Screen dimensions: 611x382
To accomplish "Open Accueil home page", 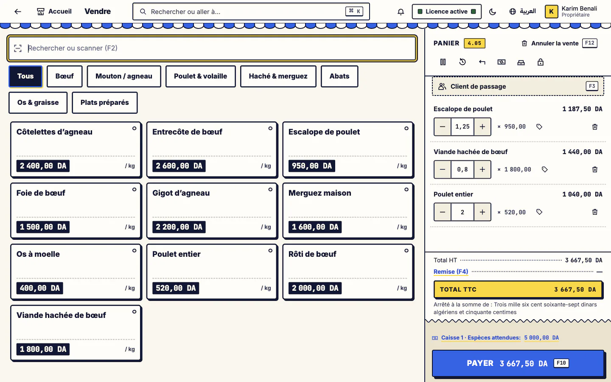I will point(54,11).
